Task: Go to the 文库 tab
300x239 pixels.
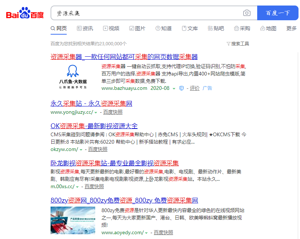Action: [190, 28]
